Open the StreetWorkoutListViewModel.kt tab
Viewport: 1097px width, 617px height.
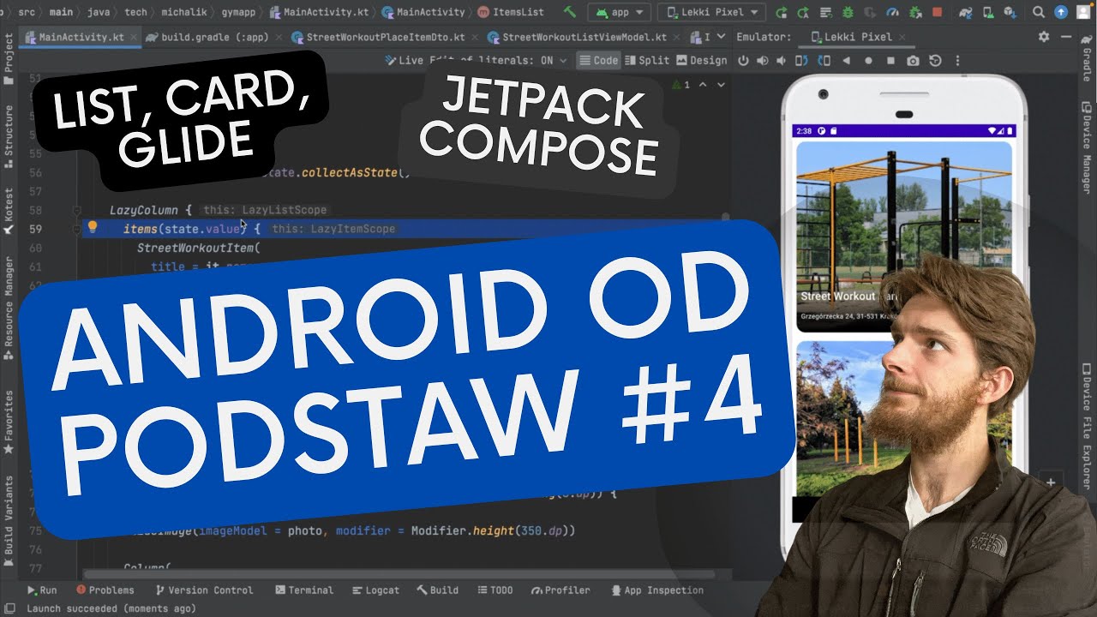(583, 38)
